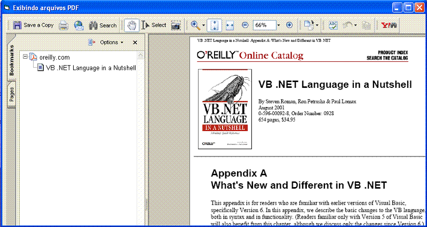The width and height of the screenshot is (427, 227).
Task: Maximize the Exibindo arquivos PDF window
Action: (x=408, y=7)
